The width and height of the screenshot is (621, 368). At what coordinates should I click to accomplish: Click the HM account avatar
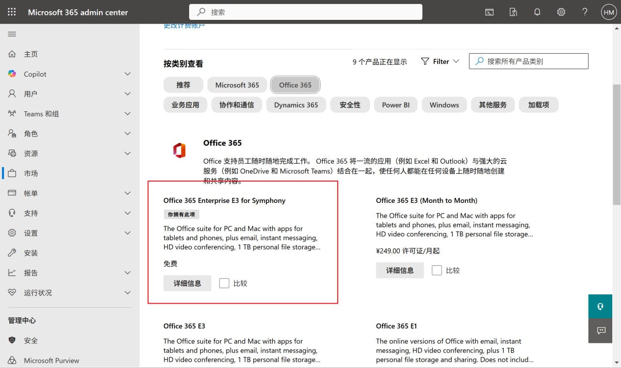[x=608, y=12]
